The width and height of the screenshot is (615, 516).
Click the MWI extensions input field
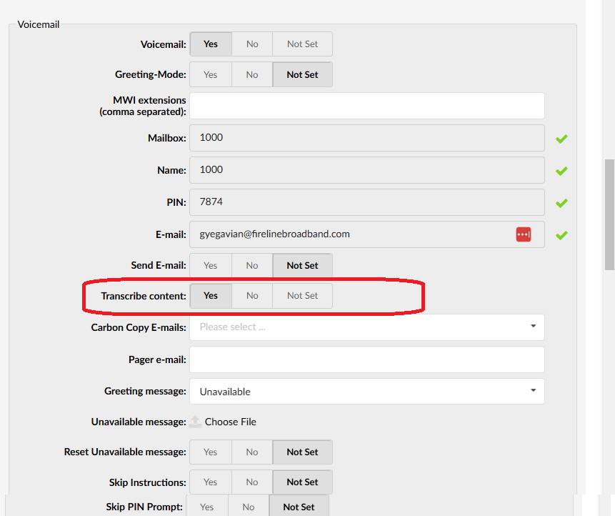point(366,106)
